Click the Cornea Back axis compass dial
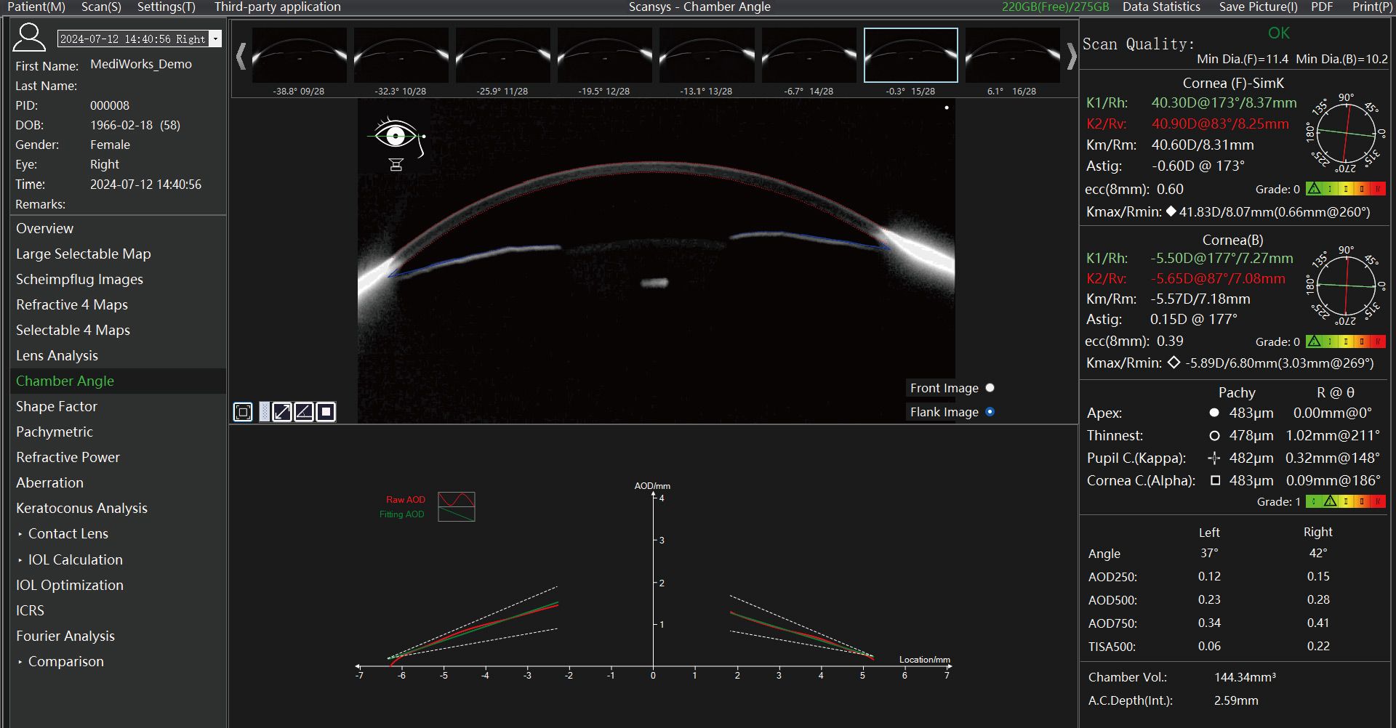The height and width of the screenshot is (728, 1396). [1347, 286]
